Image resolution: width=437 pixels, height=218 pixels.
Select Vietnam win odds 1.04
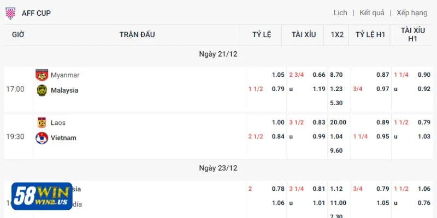pyautogui.click(x=336, y=137)
